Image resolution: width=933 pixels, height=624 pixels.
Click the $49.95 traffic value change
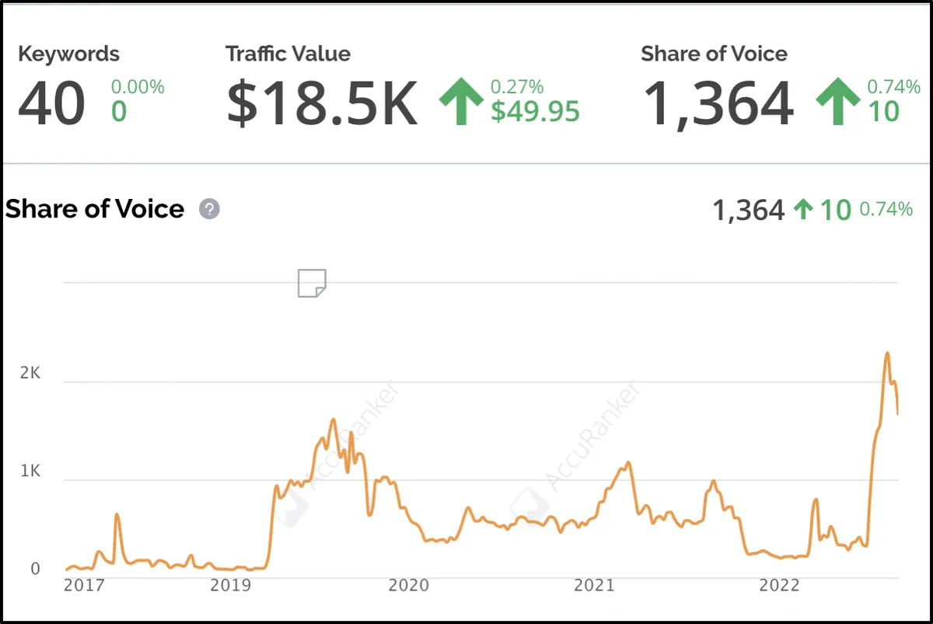coord(535,112)
